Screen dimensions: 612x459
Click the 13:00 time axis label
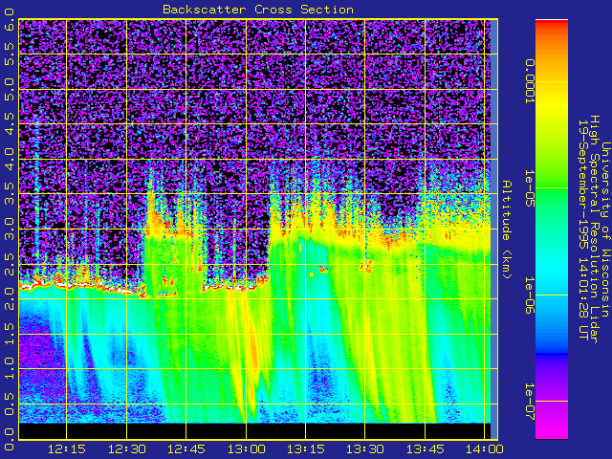point(247,448)
